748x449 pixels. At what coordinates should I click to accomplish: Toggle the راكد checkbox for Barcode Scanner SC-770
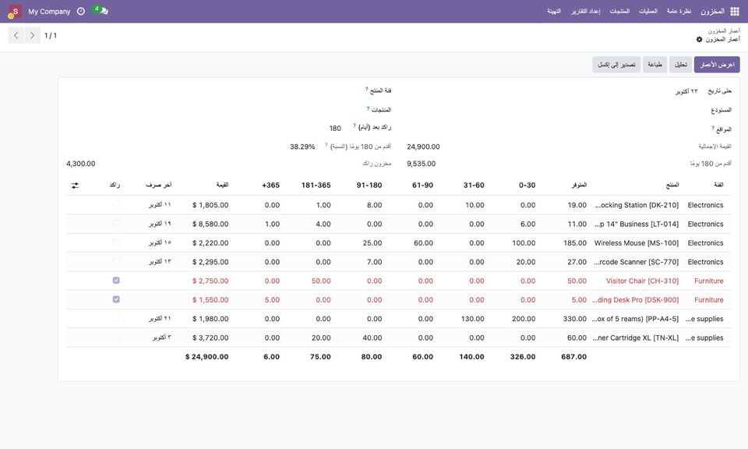coord(116,261)
